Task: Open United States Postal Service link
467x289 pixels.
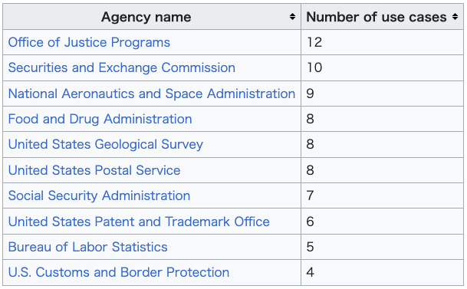Action: [x=94, y=170]
